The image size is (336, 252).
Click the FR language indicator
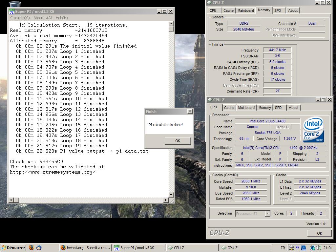pos(283,248)
